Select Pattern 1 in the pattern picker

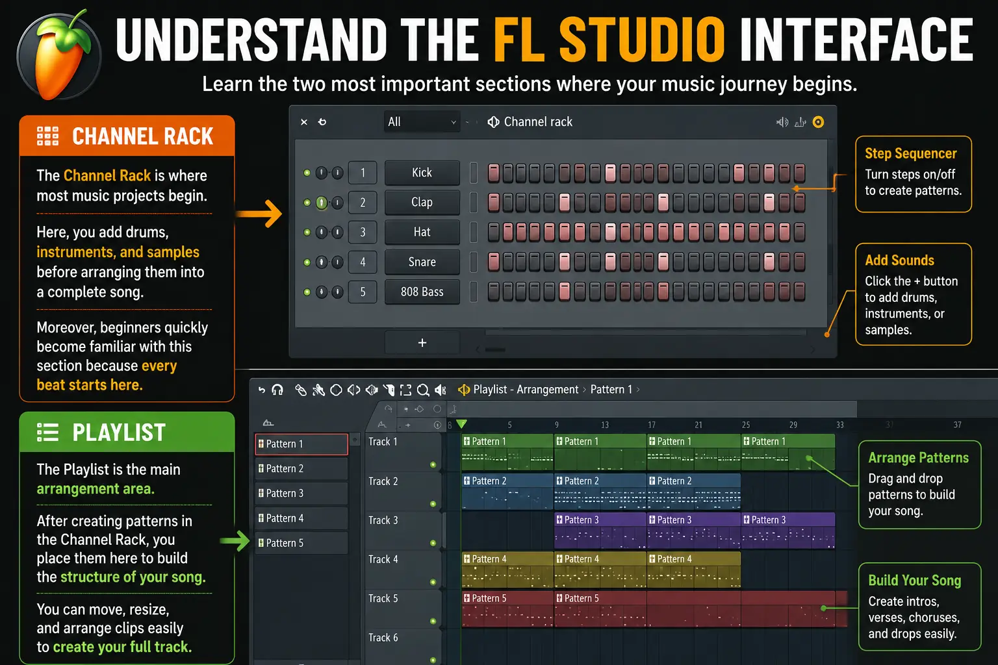coord(301,444)
